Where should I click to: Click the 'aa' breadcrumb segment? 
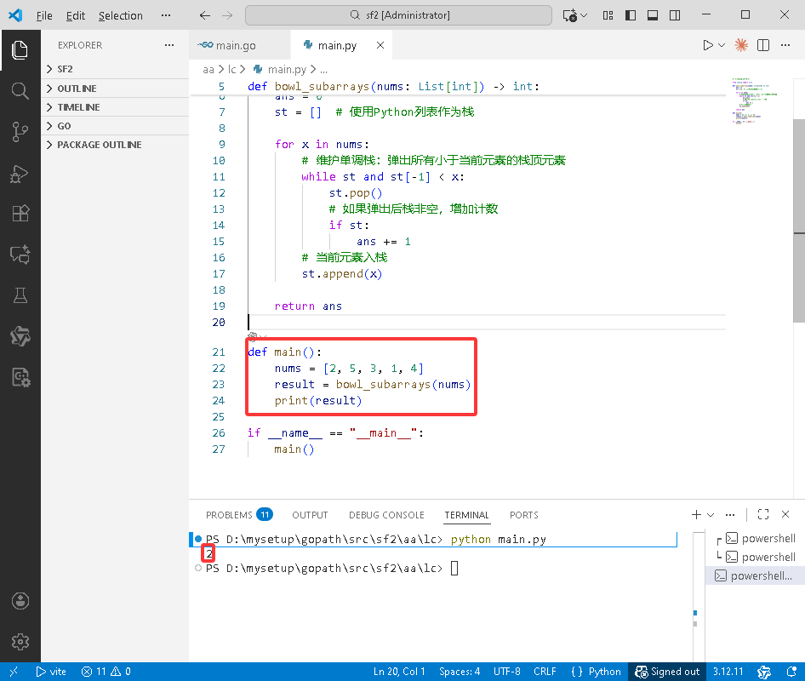(208, 69)
